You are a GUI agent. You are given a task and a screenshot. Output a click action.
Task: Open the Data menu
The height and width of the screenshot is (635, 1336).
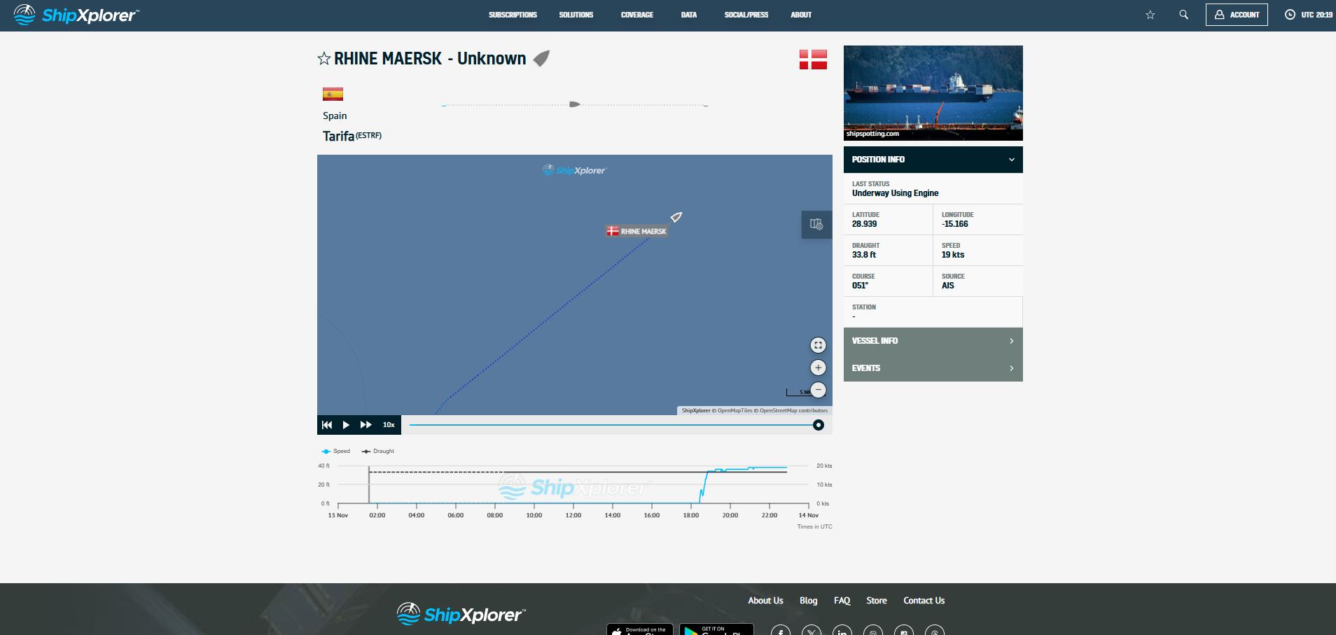tap(689, 15)
